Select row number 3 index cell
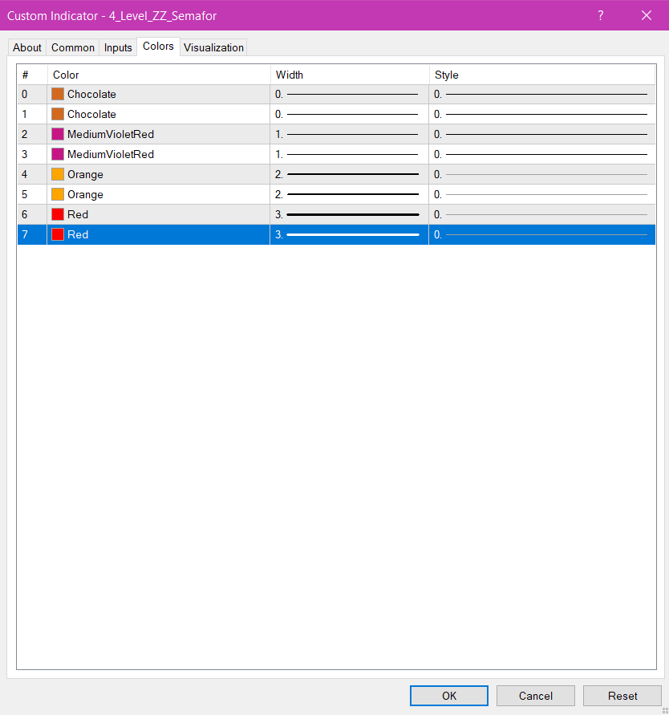 click(x=32, y=154)
